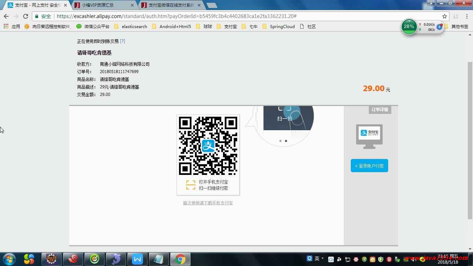Click the yellow scan frame icon
473x266 pixels.
pos(191,185)
